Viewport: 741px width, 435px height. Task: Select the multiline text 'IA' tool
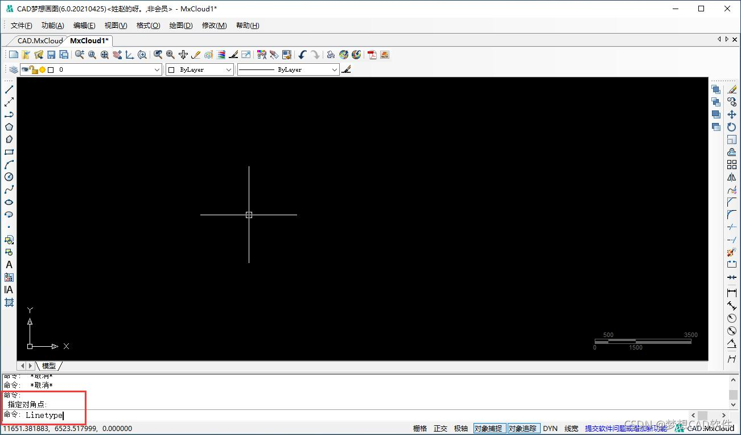click(x=9, y=290)
